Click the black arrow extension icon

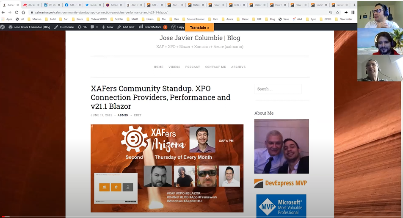coord(346,12)
